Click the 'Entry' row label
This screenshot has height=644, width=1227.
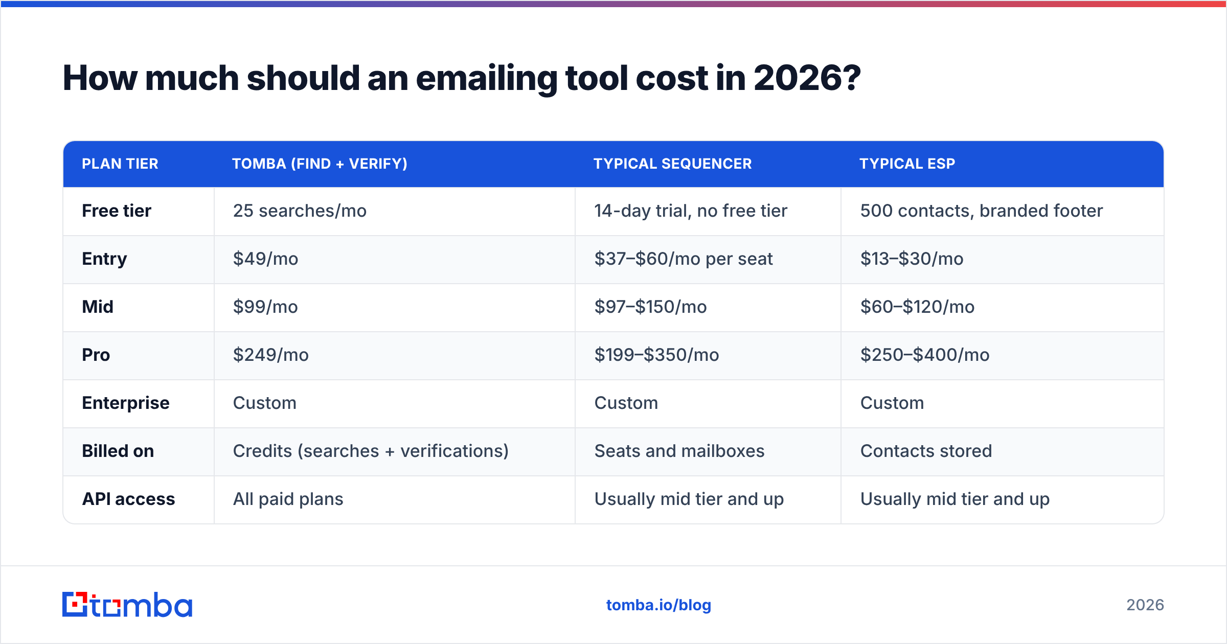(x=104, y=259)
